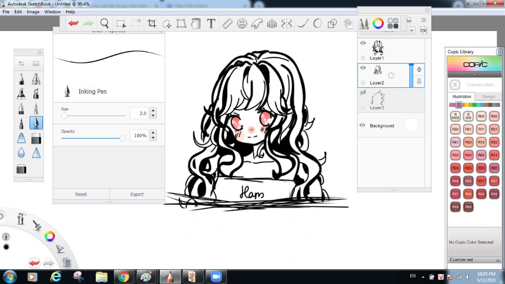
Task: Open the layer panel menu icon
Action: coord(424,20)
